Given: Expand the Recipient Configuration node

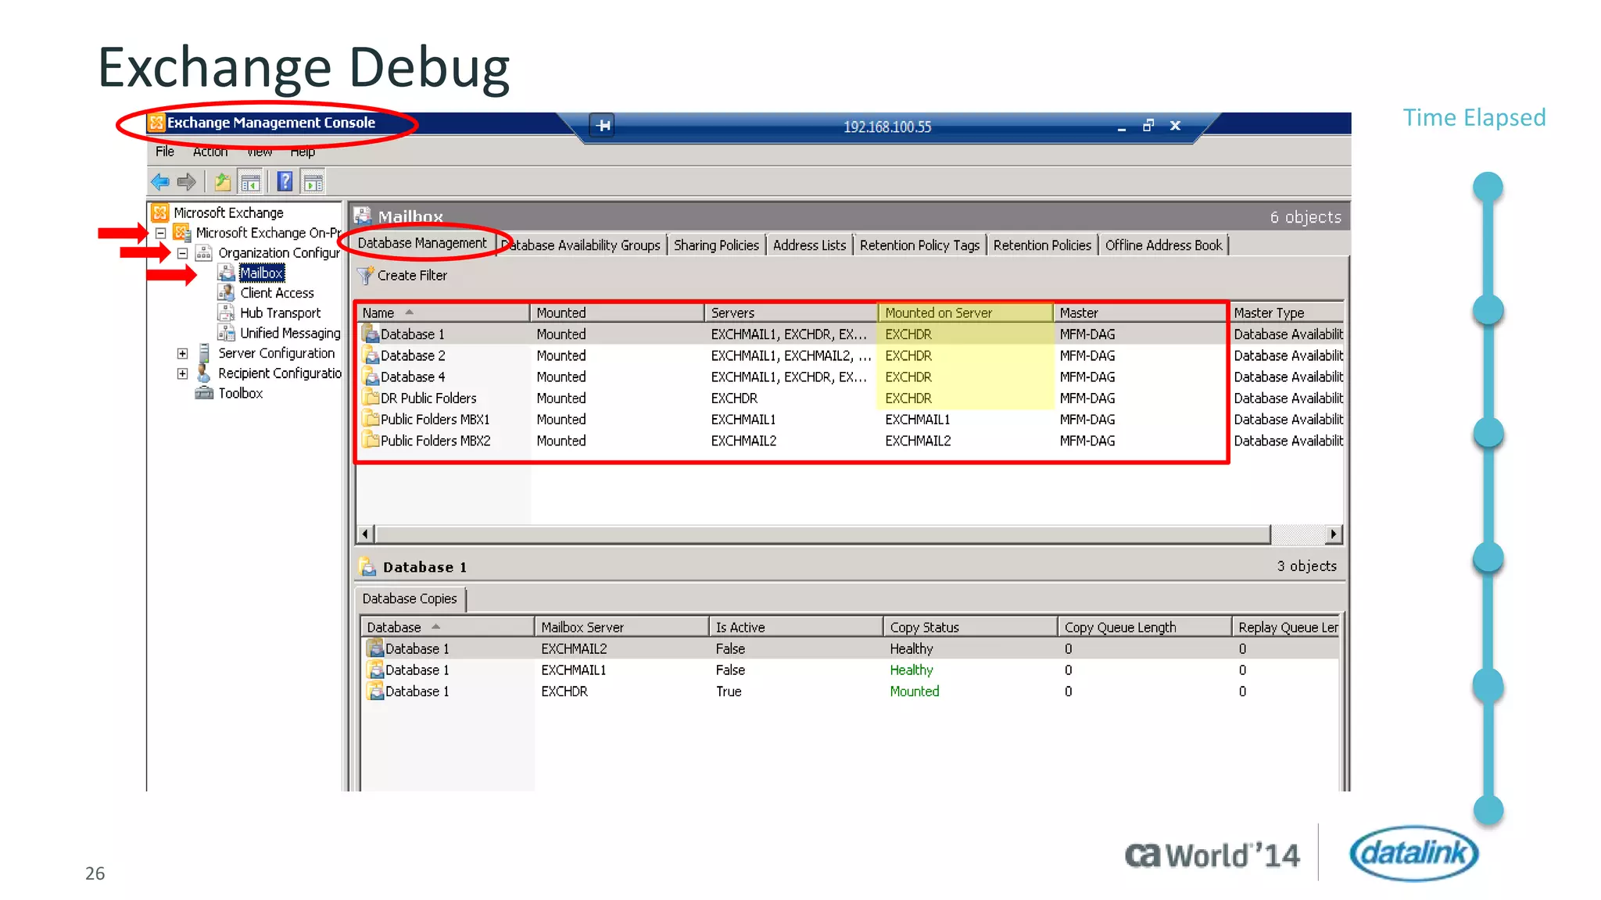Looking at the screenshot, I should click(x=182, y=373).
